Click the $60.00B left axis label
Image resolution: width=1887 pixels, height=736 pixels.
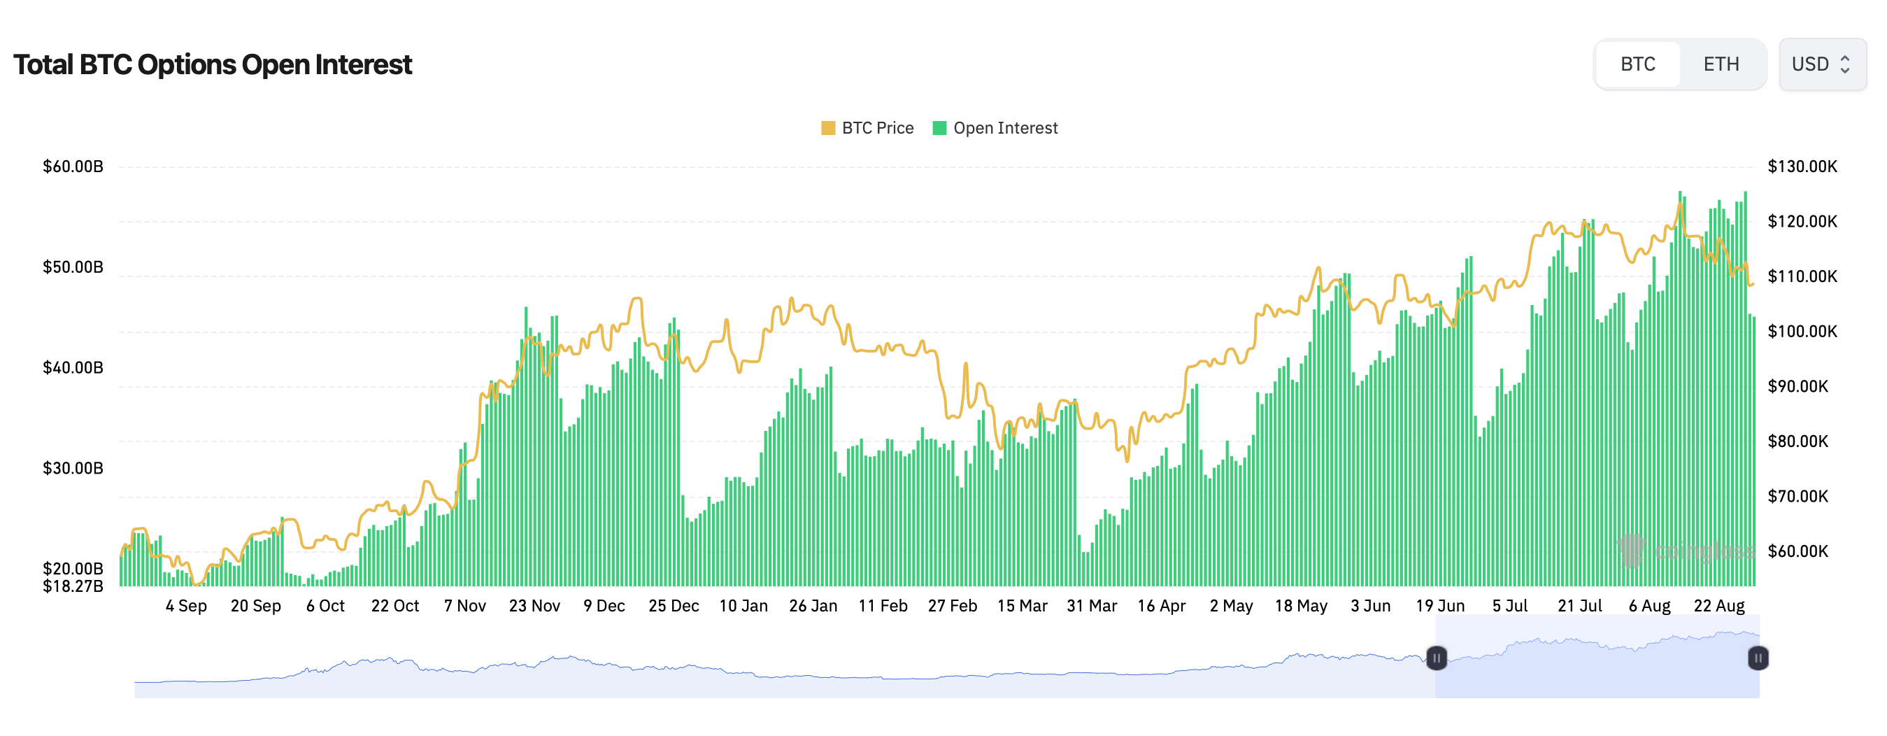[x=73, y=167]
